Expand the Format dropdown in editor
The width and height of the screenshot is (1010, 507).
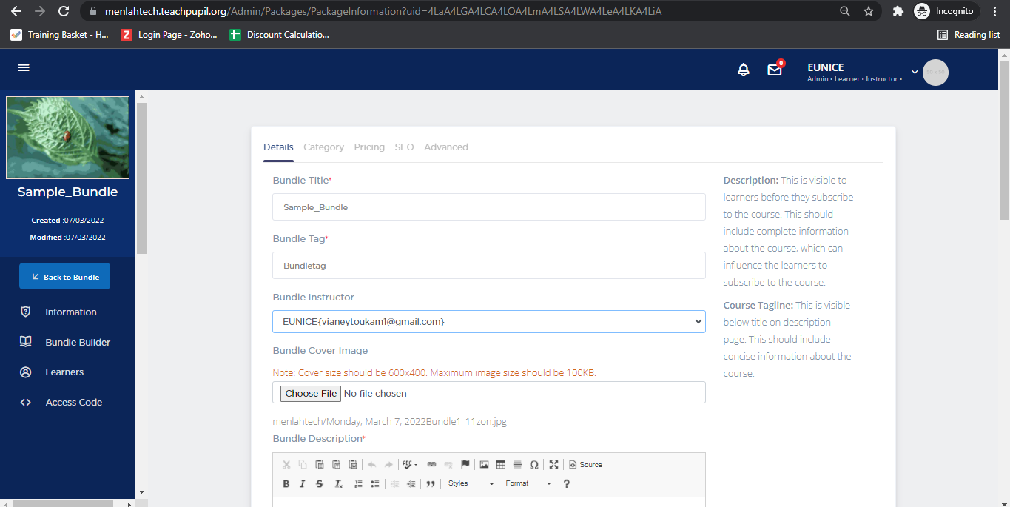(x=528, y=484)
